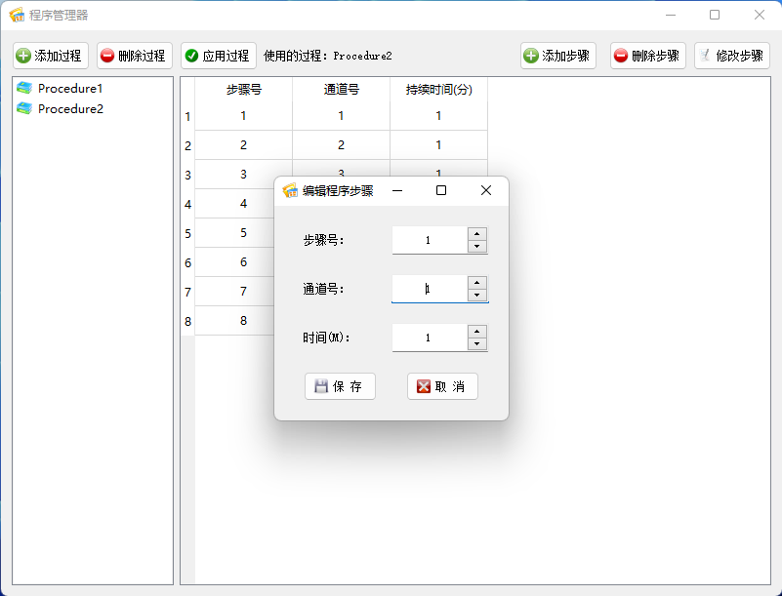Click 步骤号 cell with value 2
The image size is (782, 596).
[243, 145]
